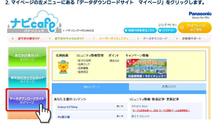Click play icon on 登録内容変更はこちら button

[126, 30]
